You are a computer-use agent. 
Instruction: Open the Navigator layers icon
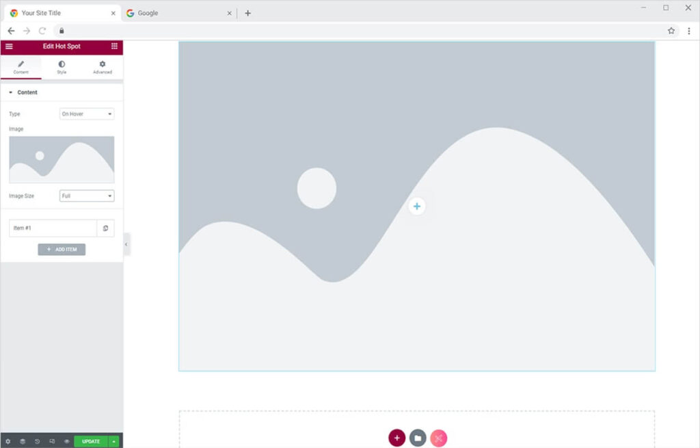(x=23, y=441)
